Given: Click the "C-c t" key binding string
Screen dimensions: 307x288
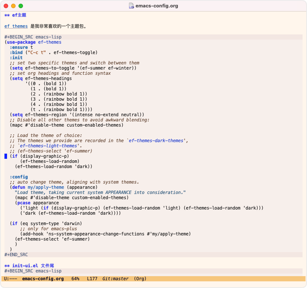Looking at the screenshot, I should (x=37, y=53).
